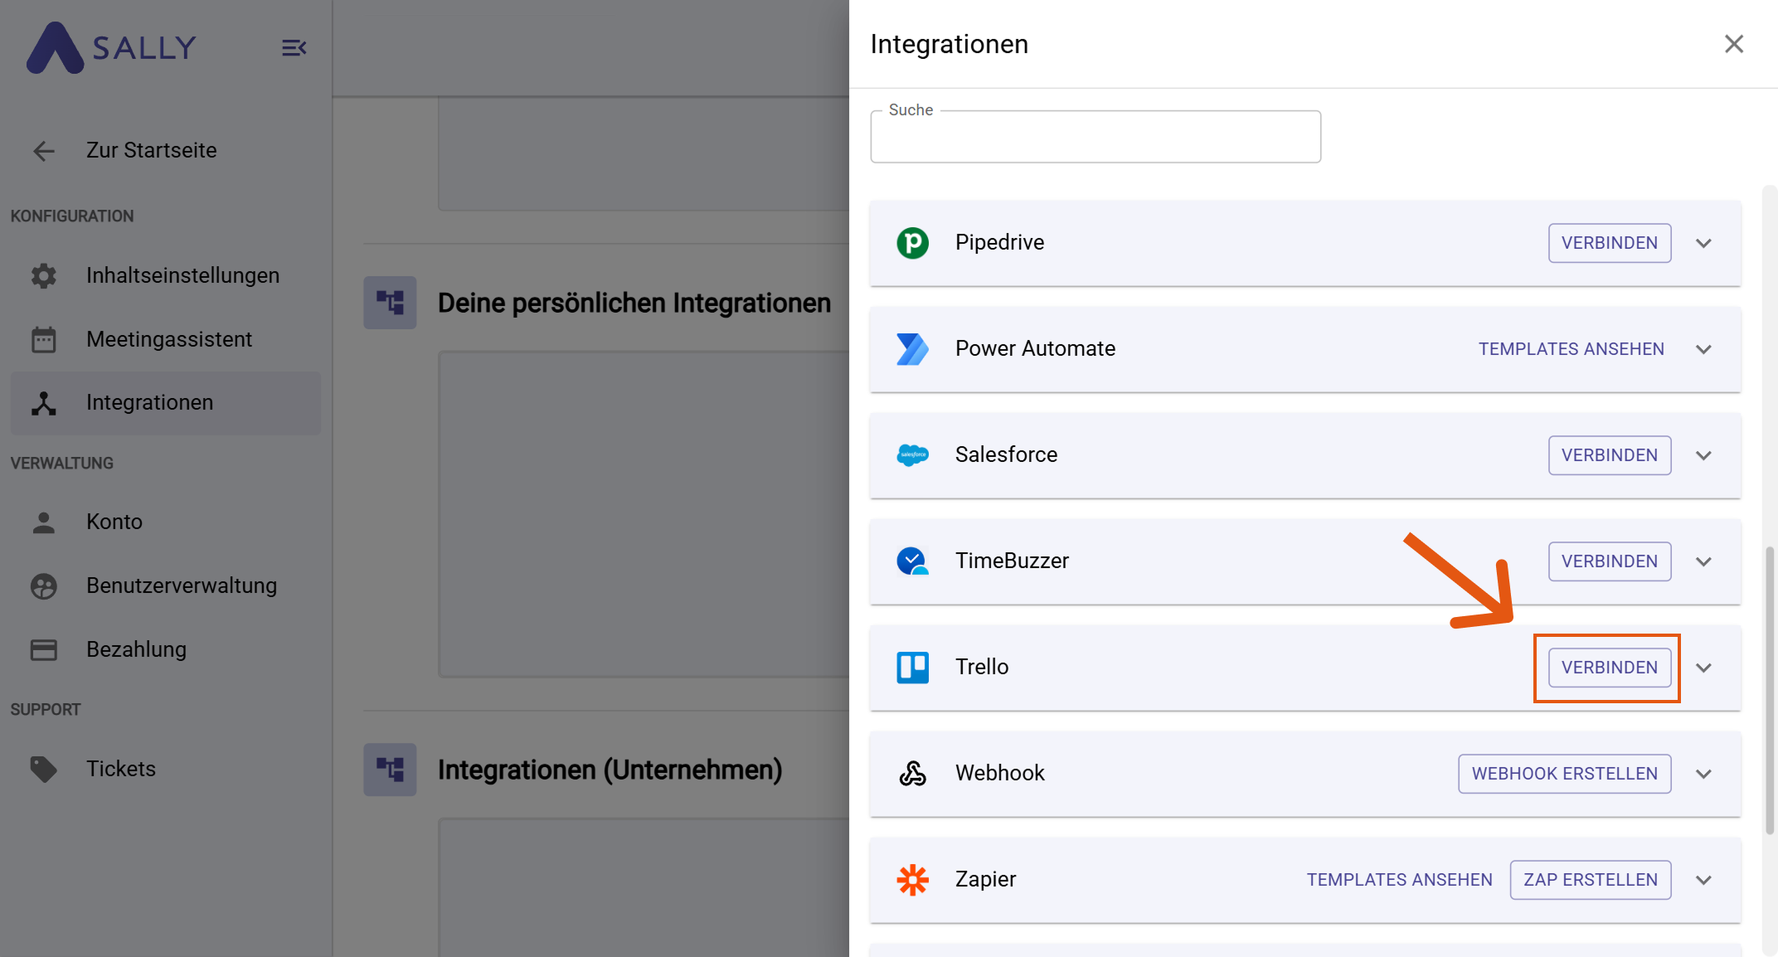The image size is (1778, 957).
Task: Open Meetingassistent in sidebar
Action: tap(165, 339)
